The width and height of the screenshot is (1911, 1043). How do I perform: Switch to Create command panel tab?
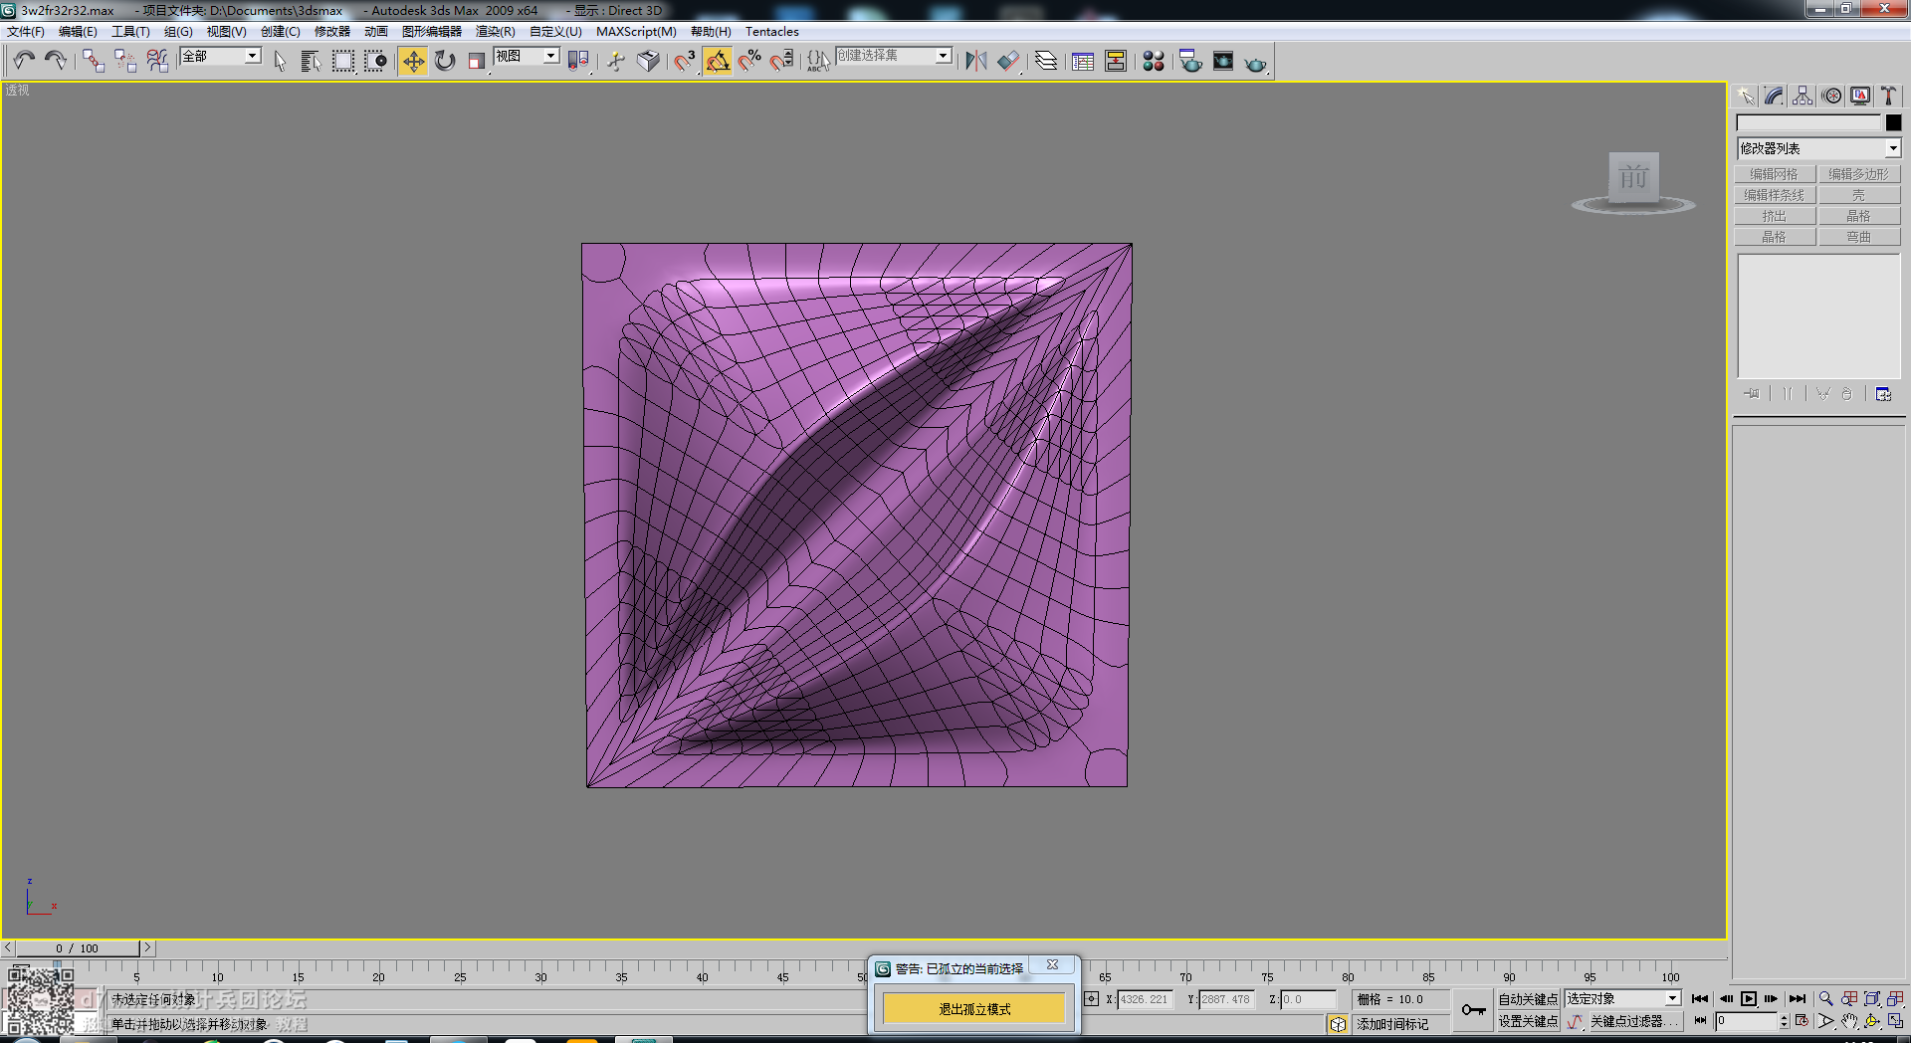(1746, 96)
